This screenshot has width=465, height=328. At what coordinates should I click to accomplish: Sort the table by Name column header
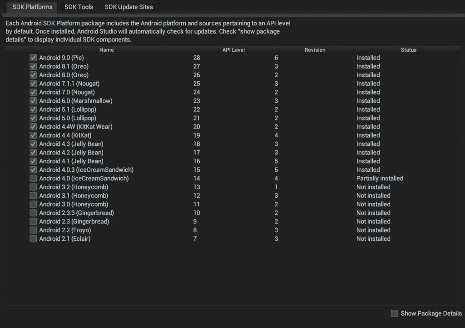(106, 50)
